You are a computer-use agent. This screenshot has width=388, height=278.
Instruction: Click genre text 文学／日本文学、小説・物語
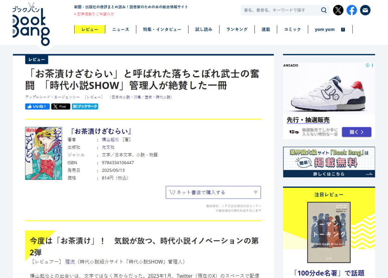[x=130, y=155]
